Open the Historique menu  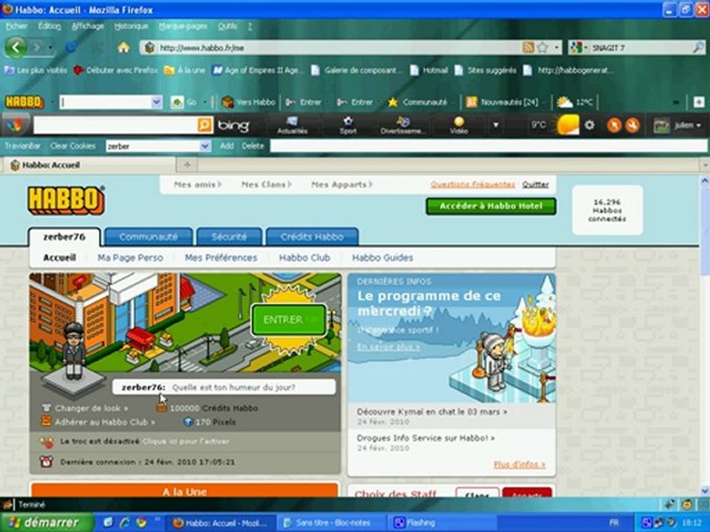point(131,27)
